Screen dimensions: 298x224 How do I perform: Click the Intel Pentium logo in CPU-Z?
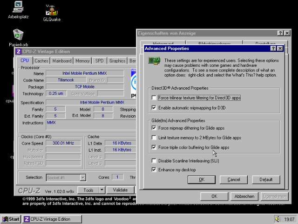tap(134, 84)
